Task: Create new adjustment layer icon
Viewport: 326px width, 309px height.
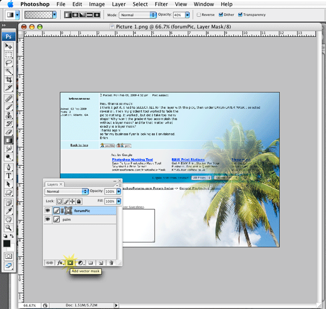Action: point(80,262)
